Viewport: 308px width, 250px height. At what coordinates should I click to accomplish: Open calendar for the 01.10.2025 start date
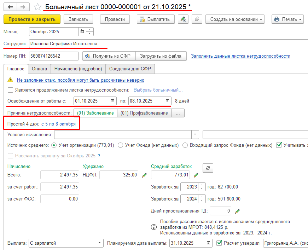point(112,101)
